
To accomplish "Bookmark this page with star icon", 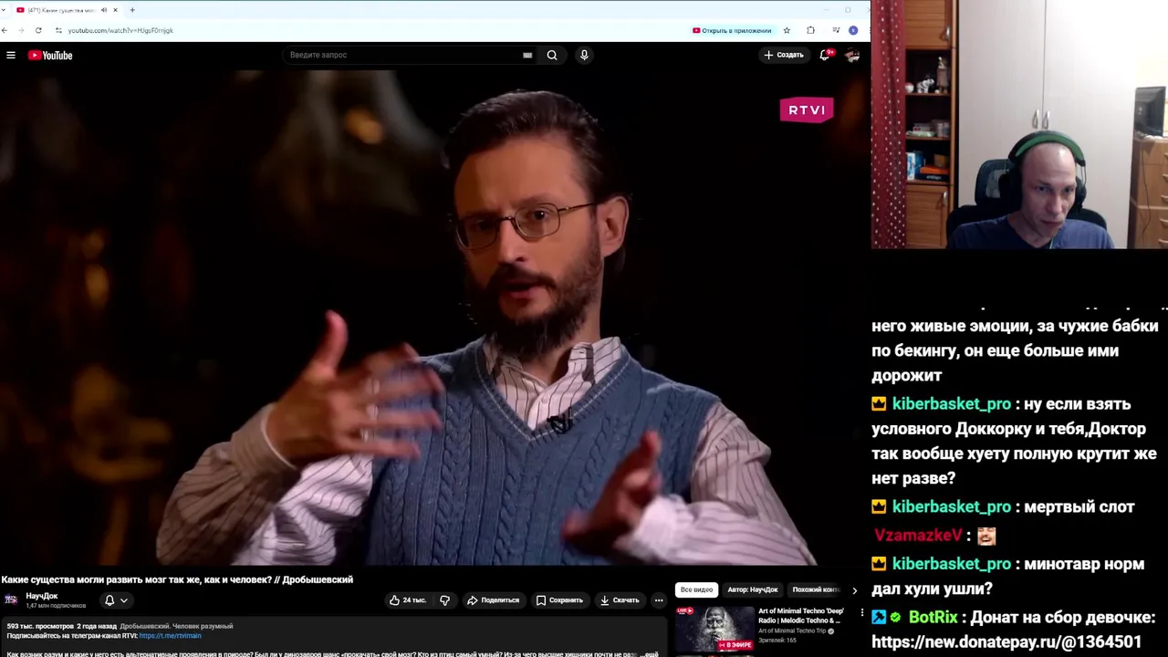I will (x=787, y=30).
